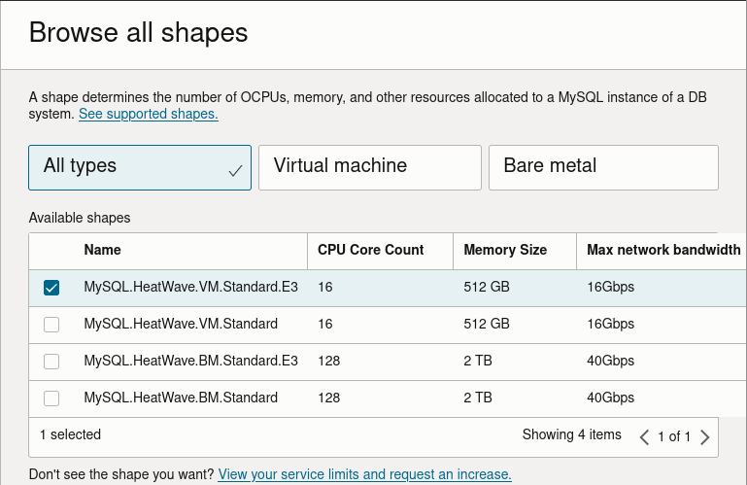Filter shapes by Virtual machine
747x485 pixels.
pos(370,167)
